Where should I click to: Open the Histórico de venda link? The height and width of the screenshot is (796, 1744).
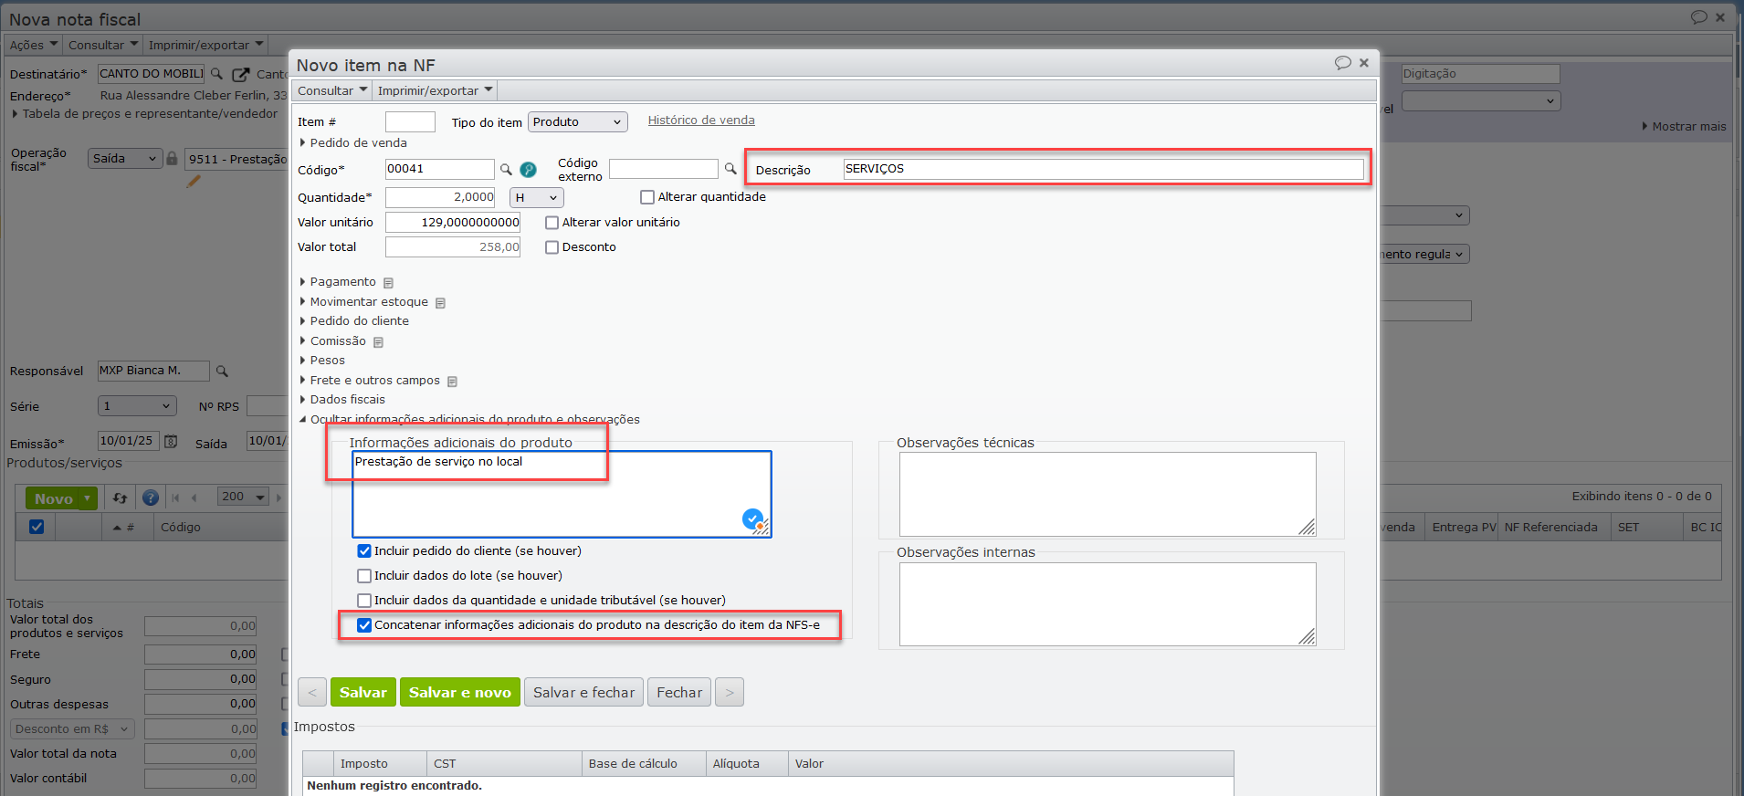coord(701,120)
